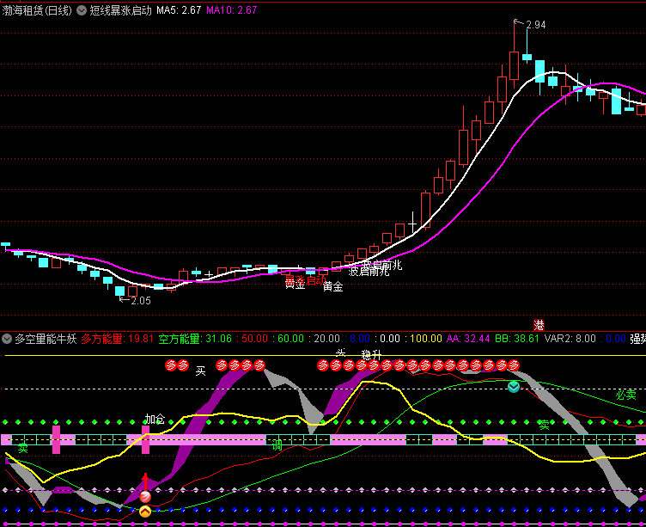This screenshot has width=646, height=527.
Task: Click the green 必卖 signal label
Action: (x=626, y=395)
